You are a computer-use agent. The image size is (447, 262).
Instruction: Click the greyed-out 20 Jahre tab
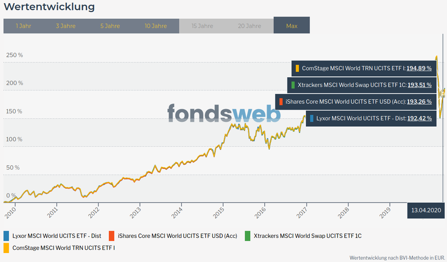pos(249,26)
